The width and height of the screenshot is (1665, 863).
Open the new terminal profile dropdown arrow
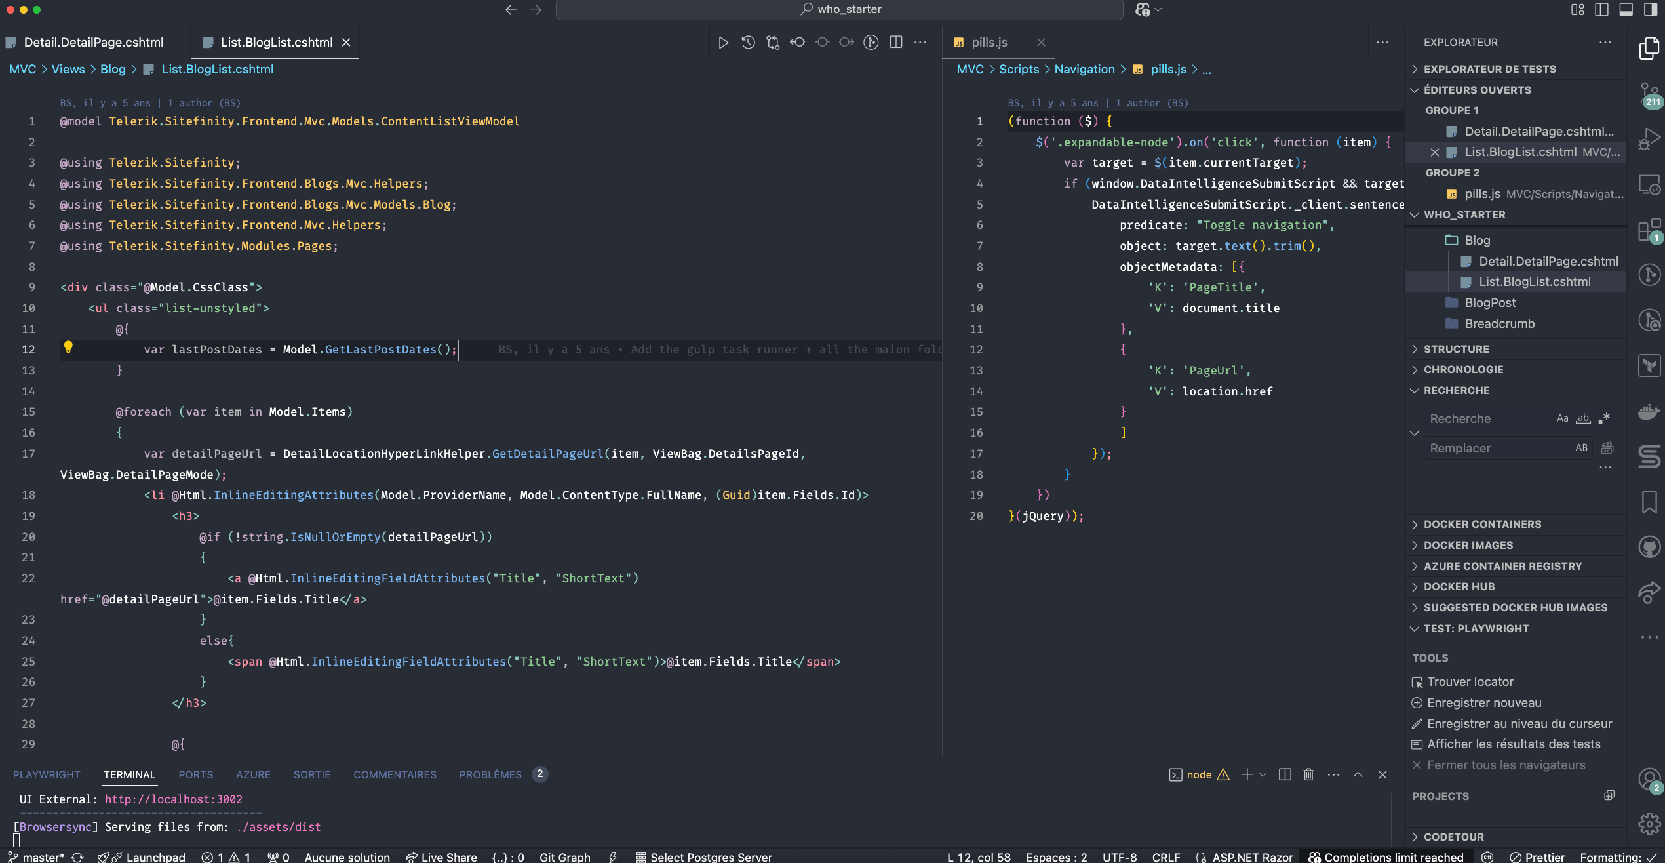pos(1263,774)
